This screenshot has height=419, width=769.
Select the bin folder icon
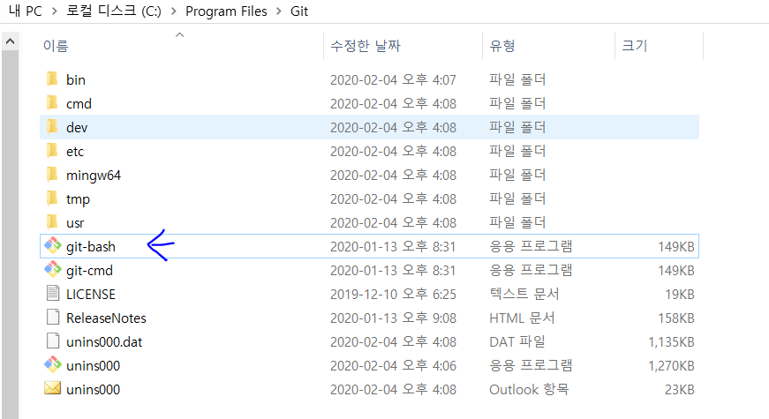(52, 79)
